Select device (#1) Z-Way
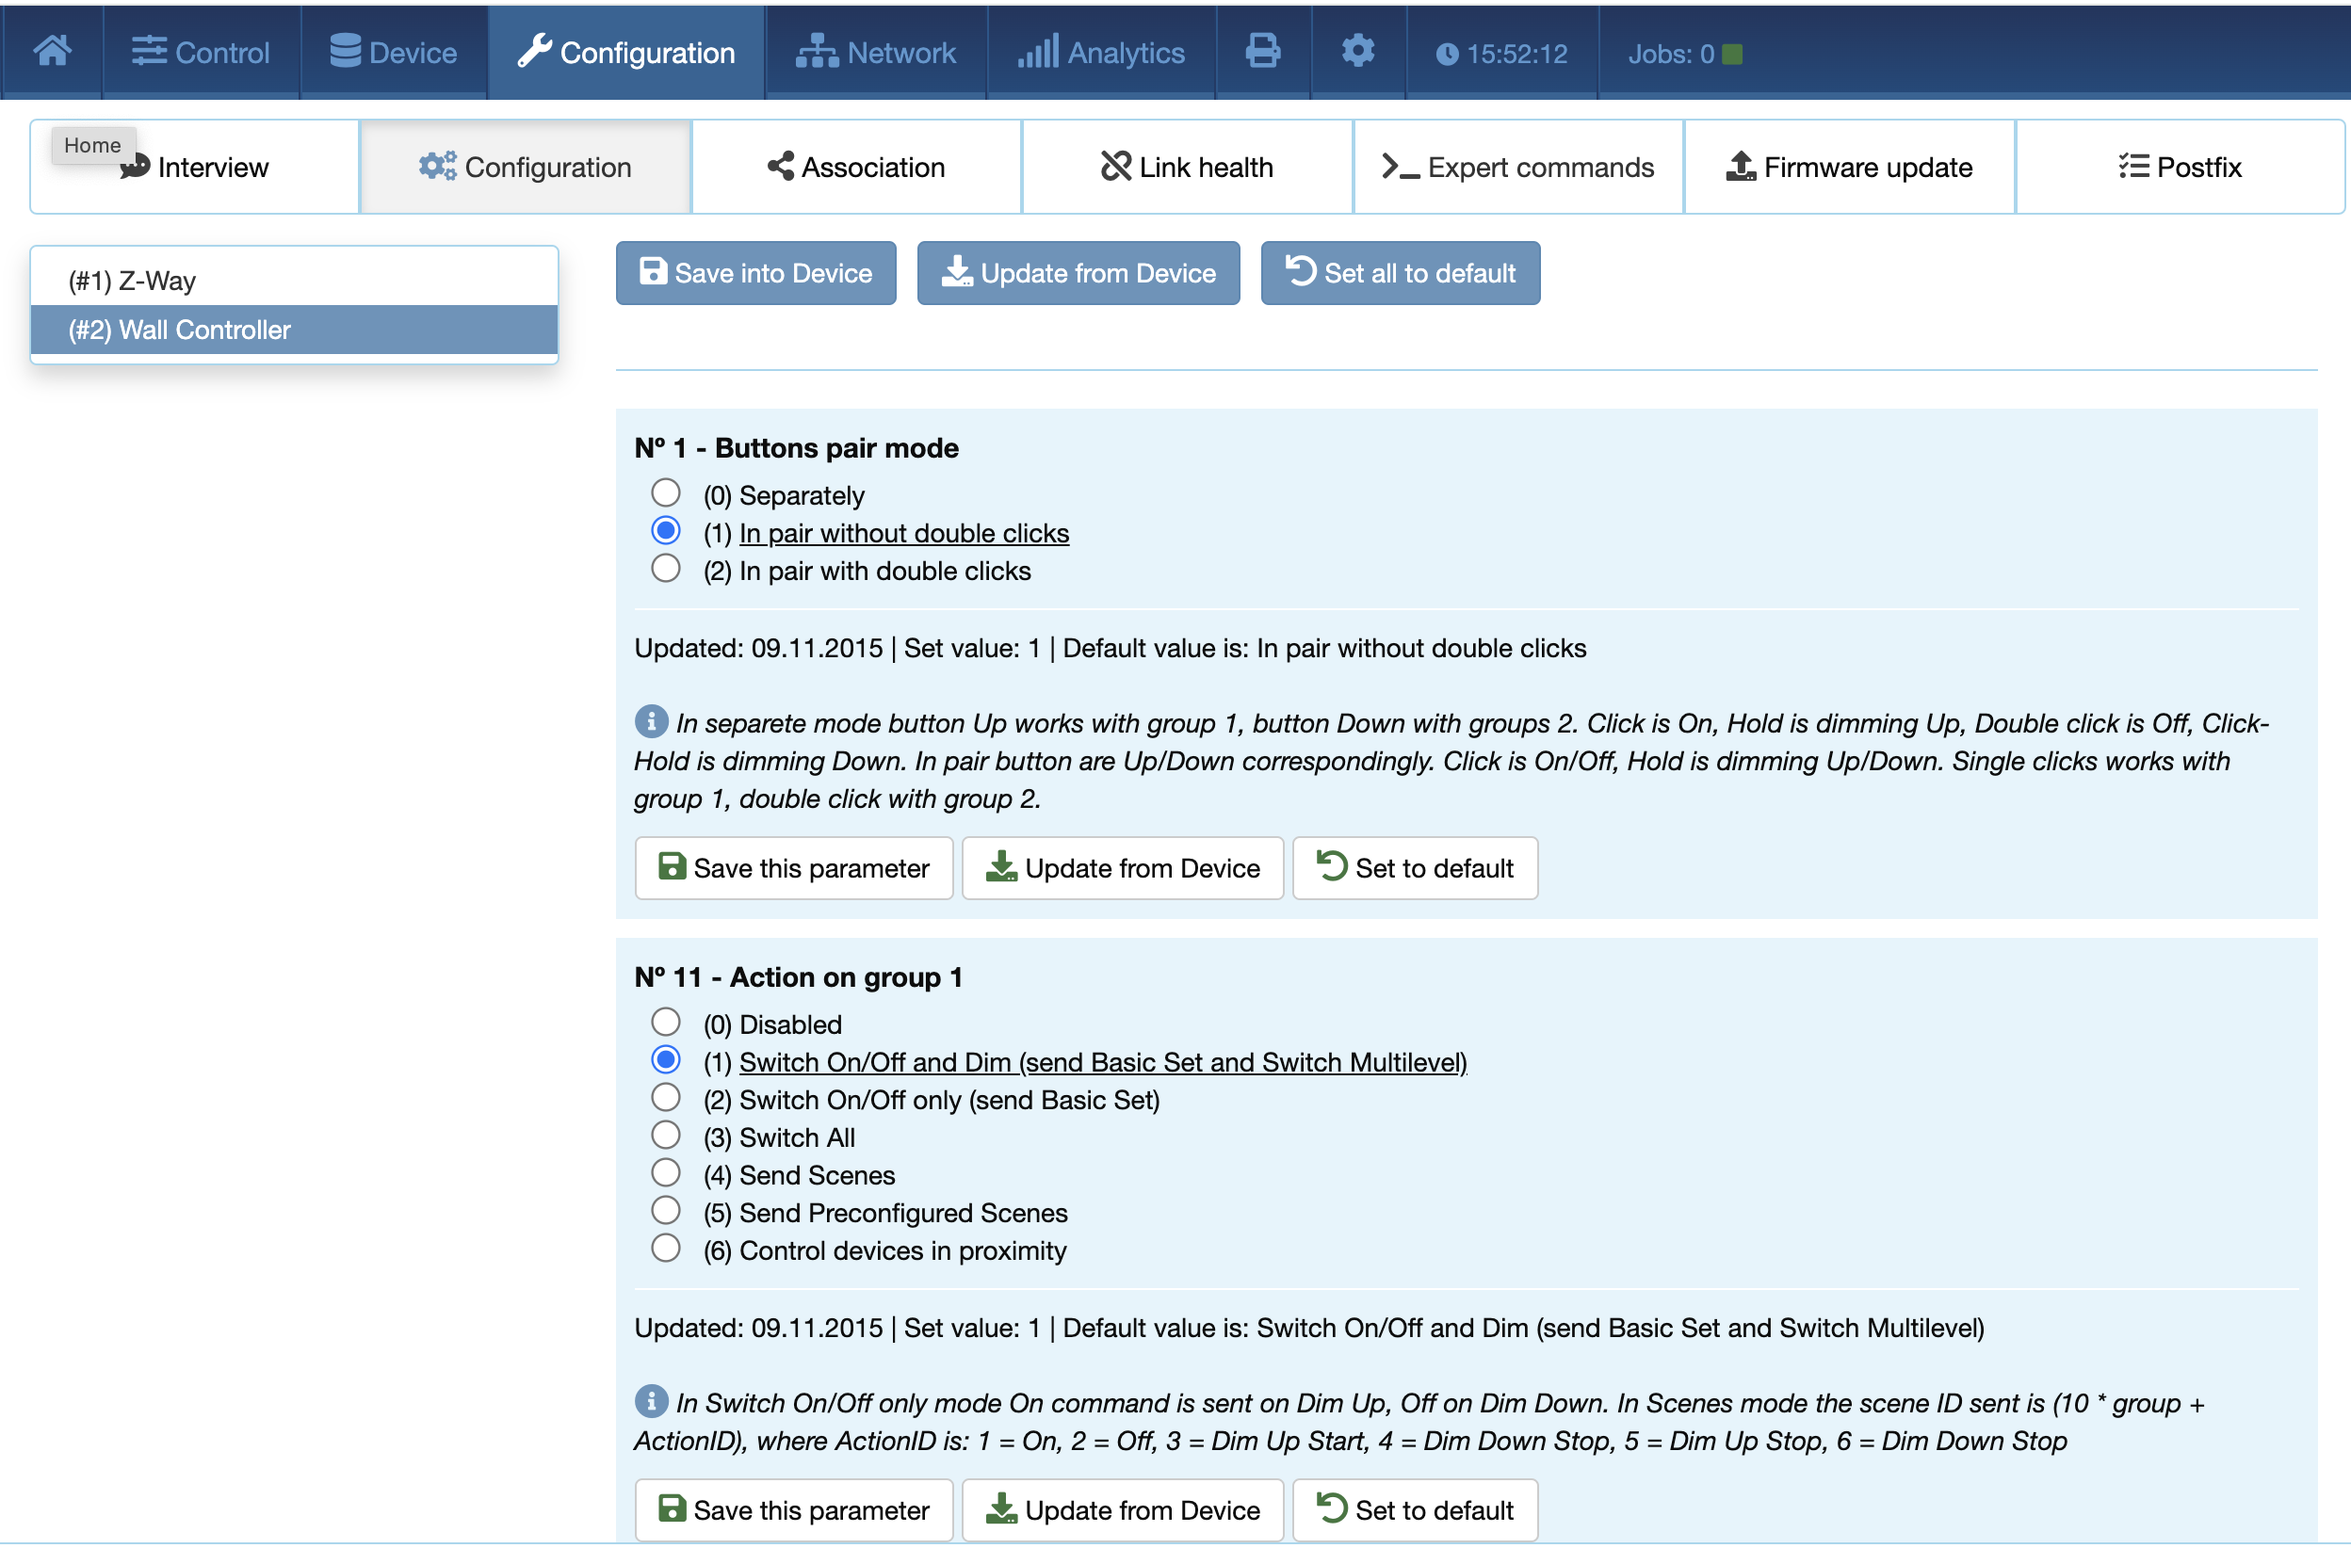Image resolution: width=2351 pixels, height=1548 pixels. pos(295,281)
